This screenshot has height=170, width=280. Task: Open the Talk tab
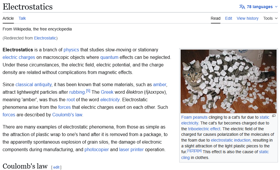coord(22,18)
